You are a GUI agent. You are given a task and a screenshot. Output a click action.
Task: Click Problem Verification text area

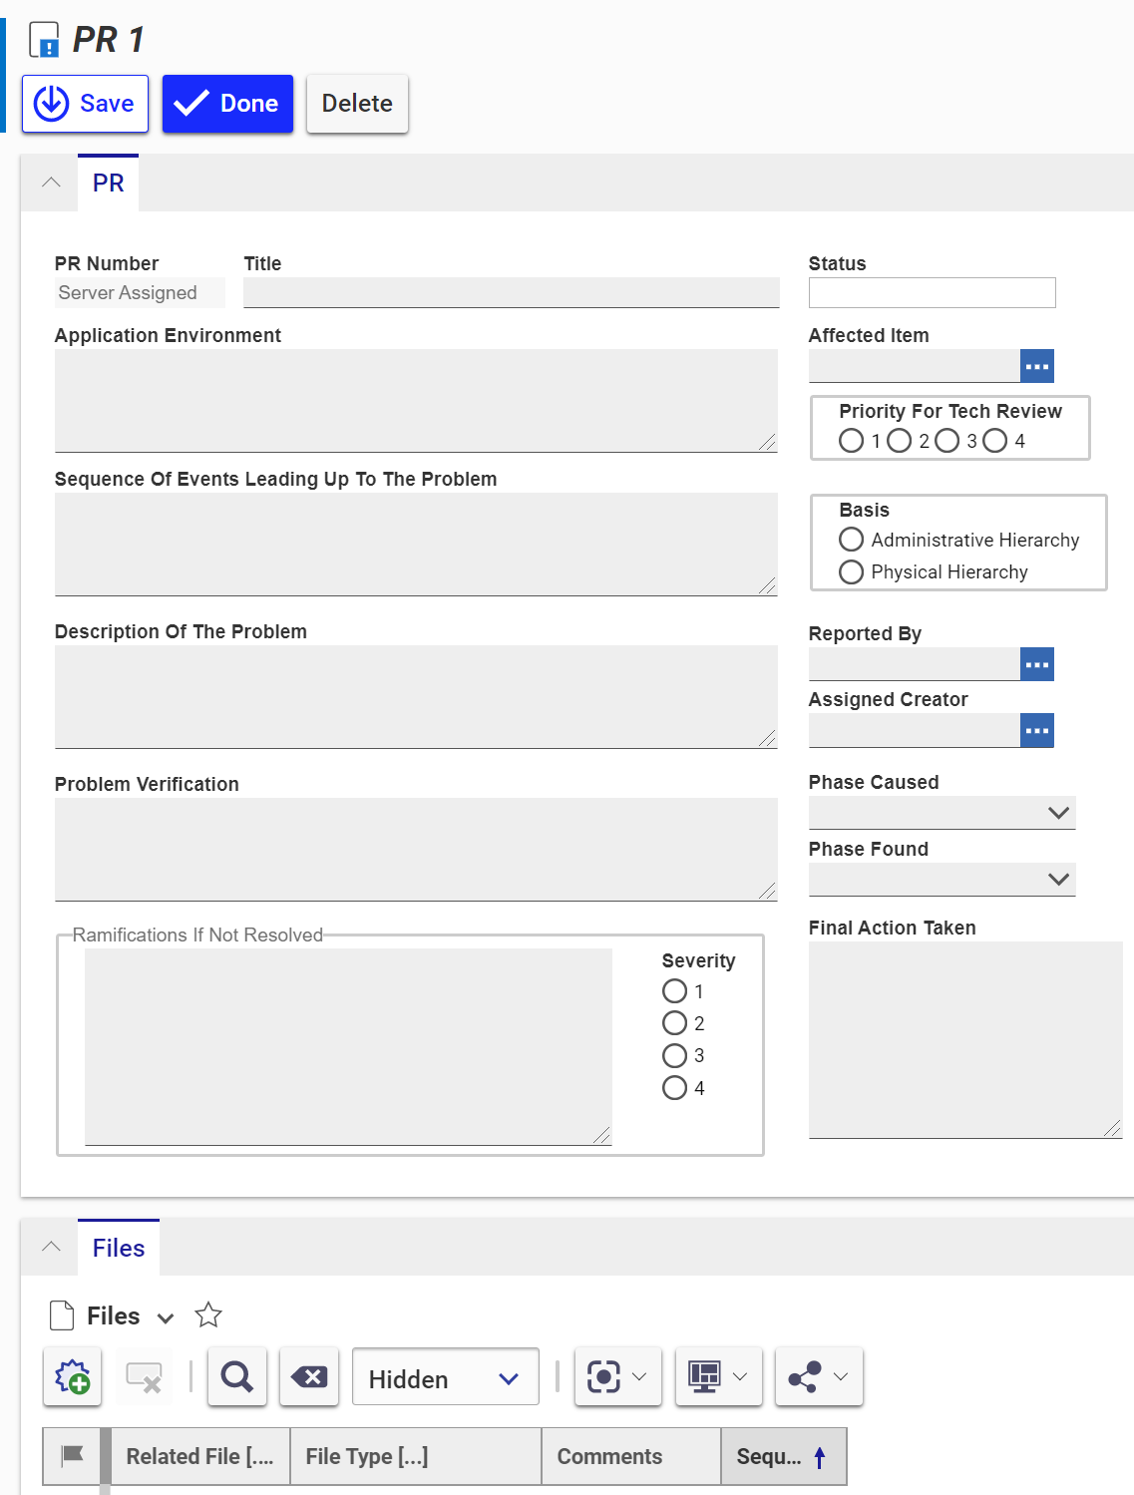[416, 850]
